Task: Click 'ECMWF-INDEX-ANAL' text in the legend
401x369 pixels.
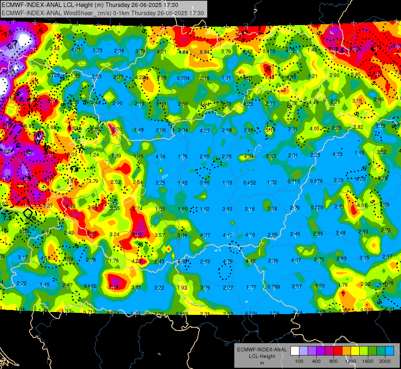Action: [x=262, y=350]
